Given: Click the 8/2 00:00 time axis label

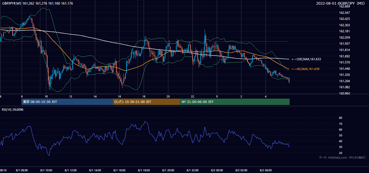Looking at the screenshot, I should [x=217, y=170].
